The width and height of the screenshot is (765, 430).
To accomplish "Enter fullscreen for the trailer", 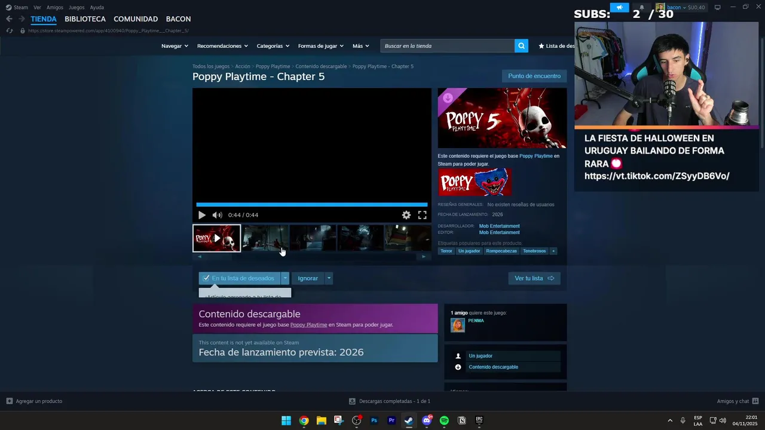I will tap(422, 215).
